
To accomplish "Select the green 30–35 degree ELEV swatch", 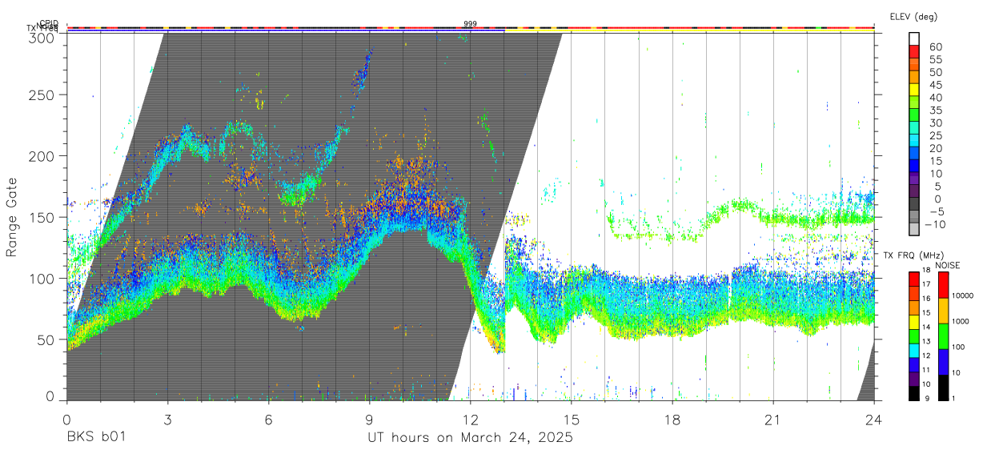I will (915, 116).
